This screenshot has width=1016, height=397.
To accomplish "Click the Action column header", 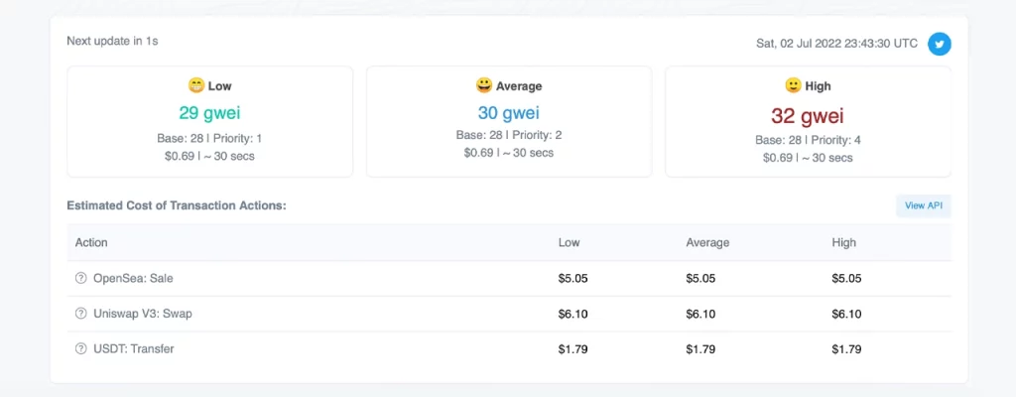I will (x=91, y=242).
